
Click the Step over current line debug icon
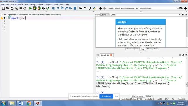[x=58, y=8]
